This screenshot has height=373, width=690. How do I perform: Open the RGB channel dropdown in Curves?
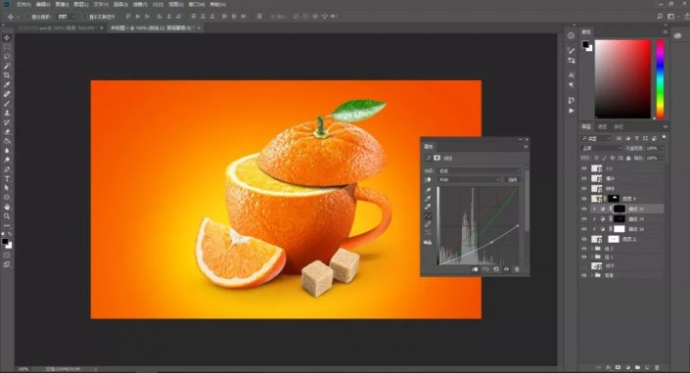[469, 180]
